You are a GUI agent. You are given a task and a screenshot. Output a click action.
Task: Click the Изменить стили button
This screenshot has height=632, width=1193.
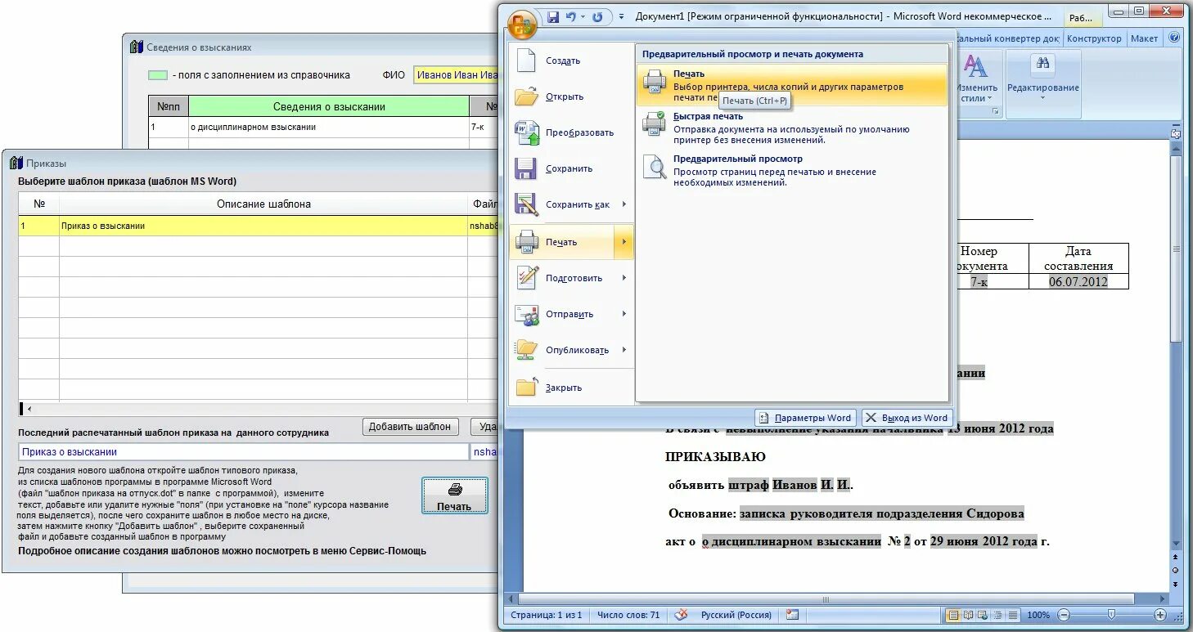(977, 78)
